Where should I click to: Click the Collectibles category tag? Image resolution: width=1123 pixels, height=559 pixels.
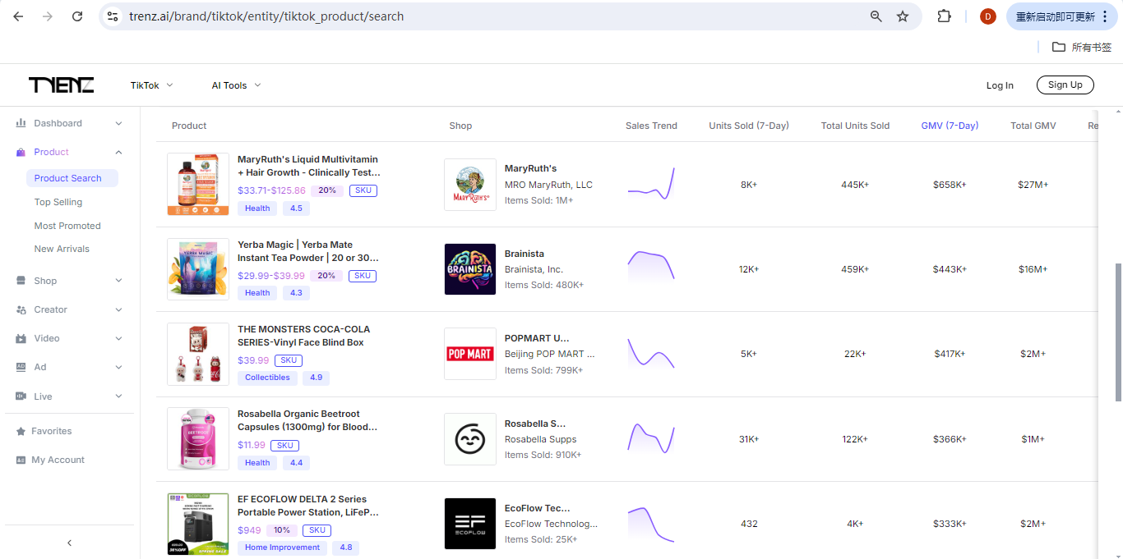(267, 378)
